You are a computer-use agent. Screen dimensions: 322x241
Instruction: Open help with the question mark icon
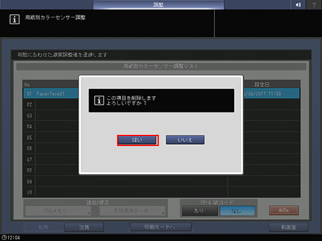pos(314,5)
